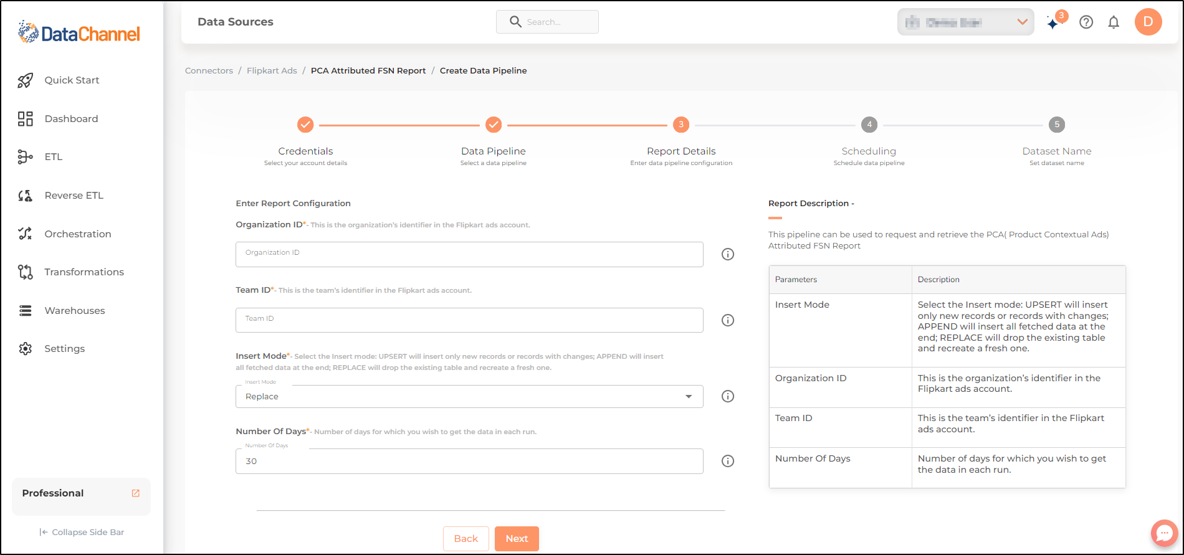The image size is (1184, 555).
Task: Open Orchestration menu item
Action: click(78, 234)
